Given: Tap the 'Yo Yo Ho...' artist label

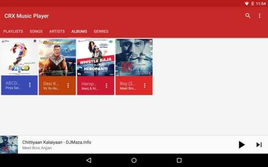Looking at the screenshot, I should [51, 89].
